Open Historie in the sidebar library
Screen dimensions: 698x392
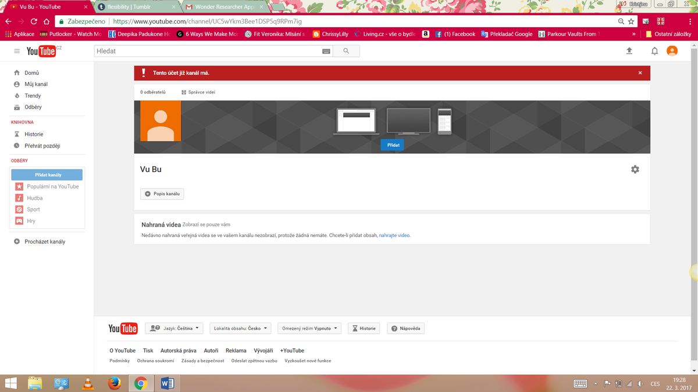tap(34, 134)
